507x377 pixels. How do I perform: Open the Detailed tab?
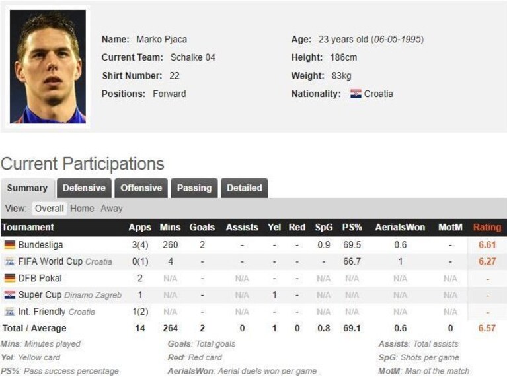(244, 188)
